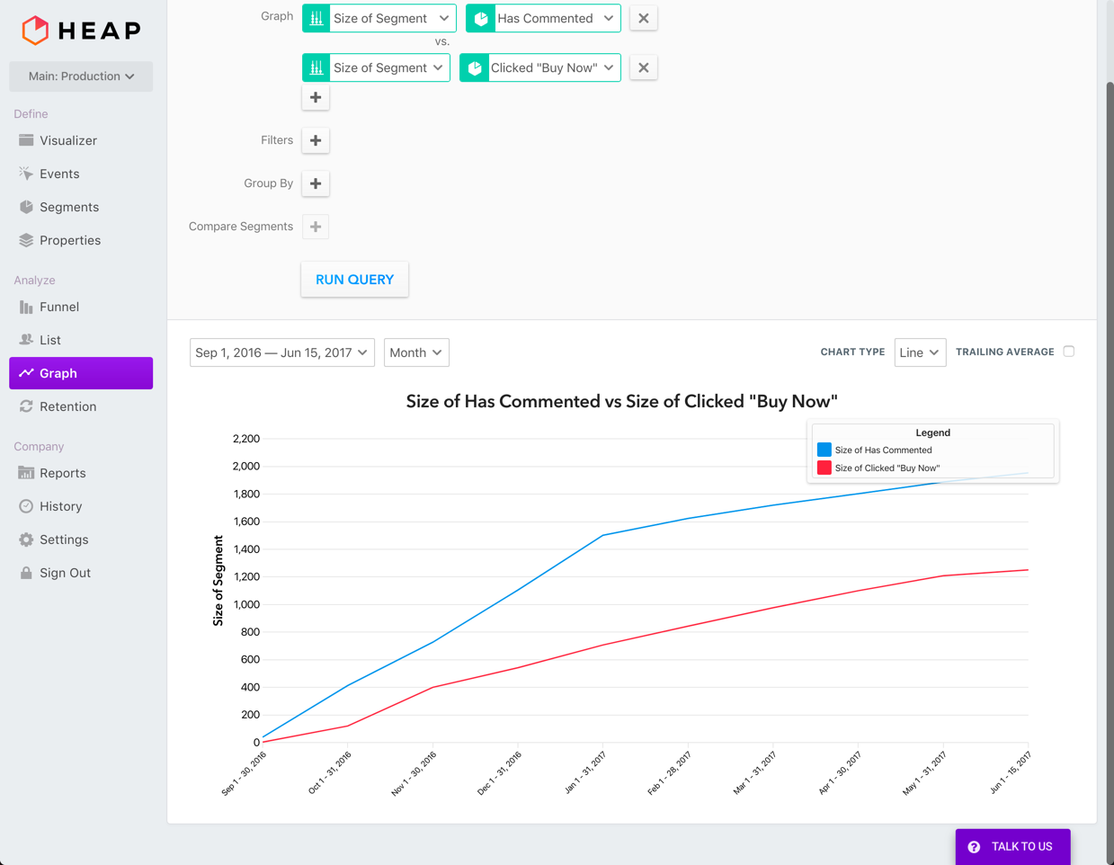
Task: Remove the Has Commented graph row
Action: coord(643,18)
